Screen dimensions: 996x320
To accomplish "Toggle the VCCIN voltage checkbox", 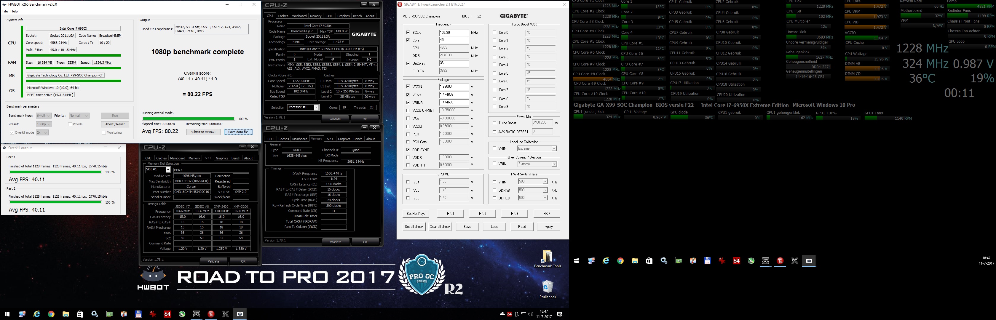I will click(408, 87).
